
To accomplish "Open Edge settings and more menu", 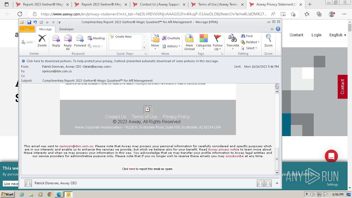I will click(344, 14).
